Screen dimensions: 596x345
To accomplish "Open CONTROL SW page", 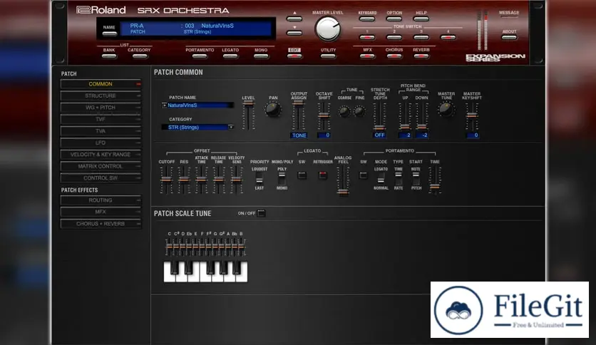I will tap(101, 178).
